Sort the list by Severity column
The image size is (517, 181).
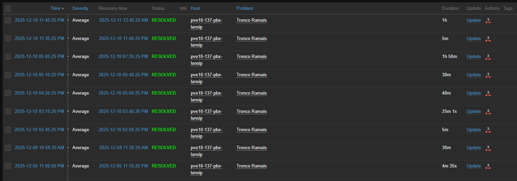pos(80,8)
